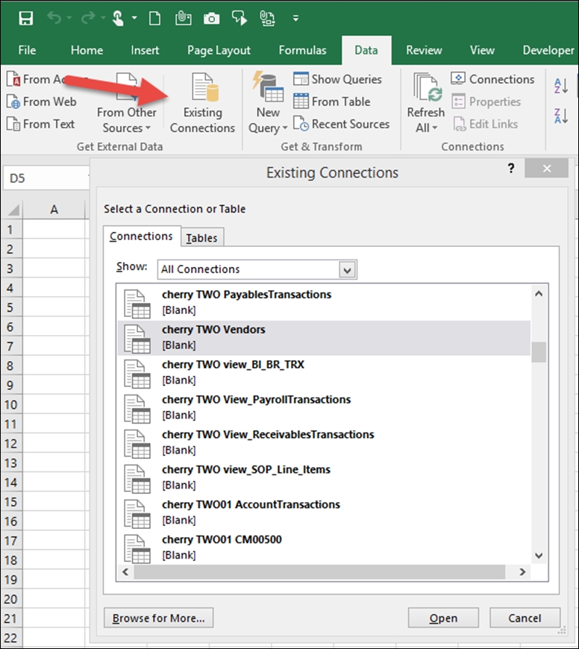
Task: Click the icon of cherry TWO01 AccountTransactions
Action: pos(137,514)
